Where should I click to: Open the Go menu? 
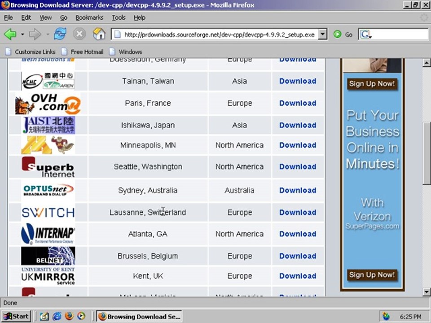click(63, 17)
